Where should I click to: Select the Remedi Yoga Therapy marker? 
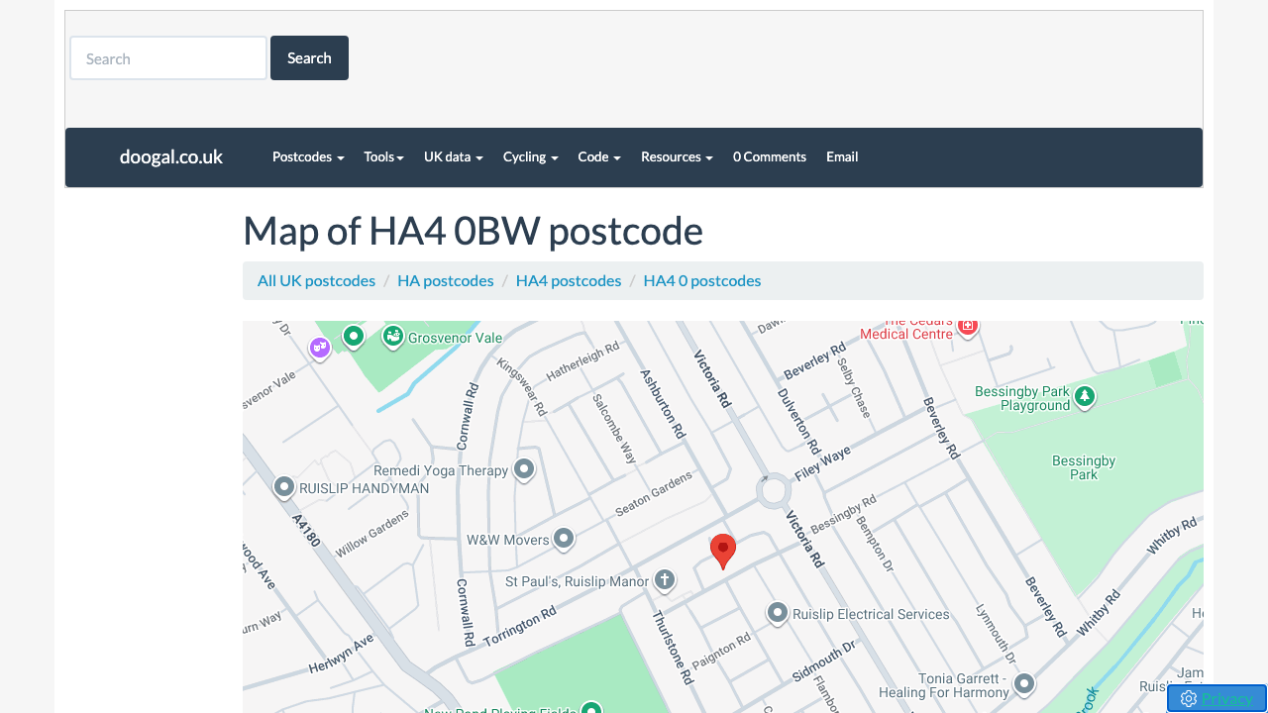pyautogui.click(x=524, y=468)
